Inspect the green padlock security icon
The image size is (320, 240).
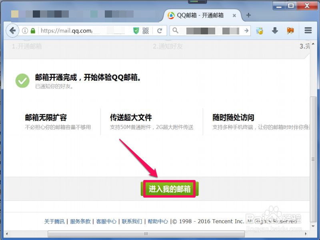coord(33,31)
